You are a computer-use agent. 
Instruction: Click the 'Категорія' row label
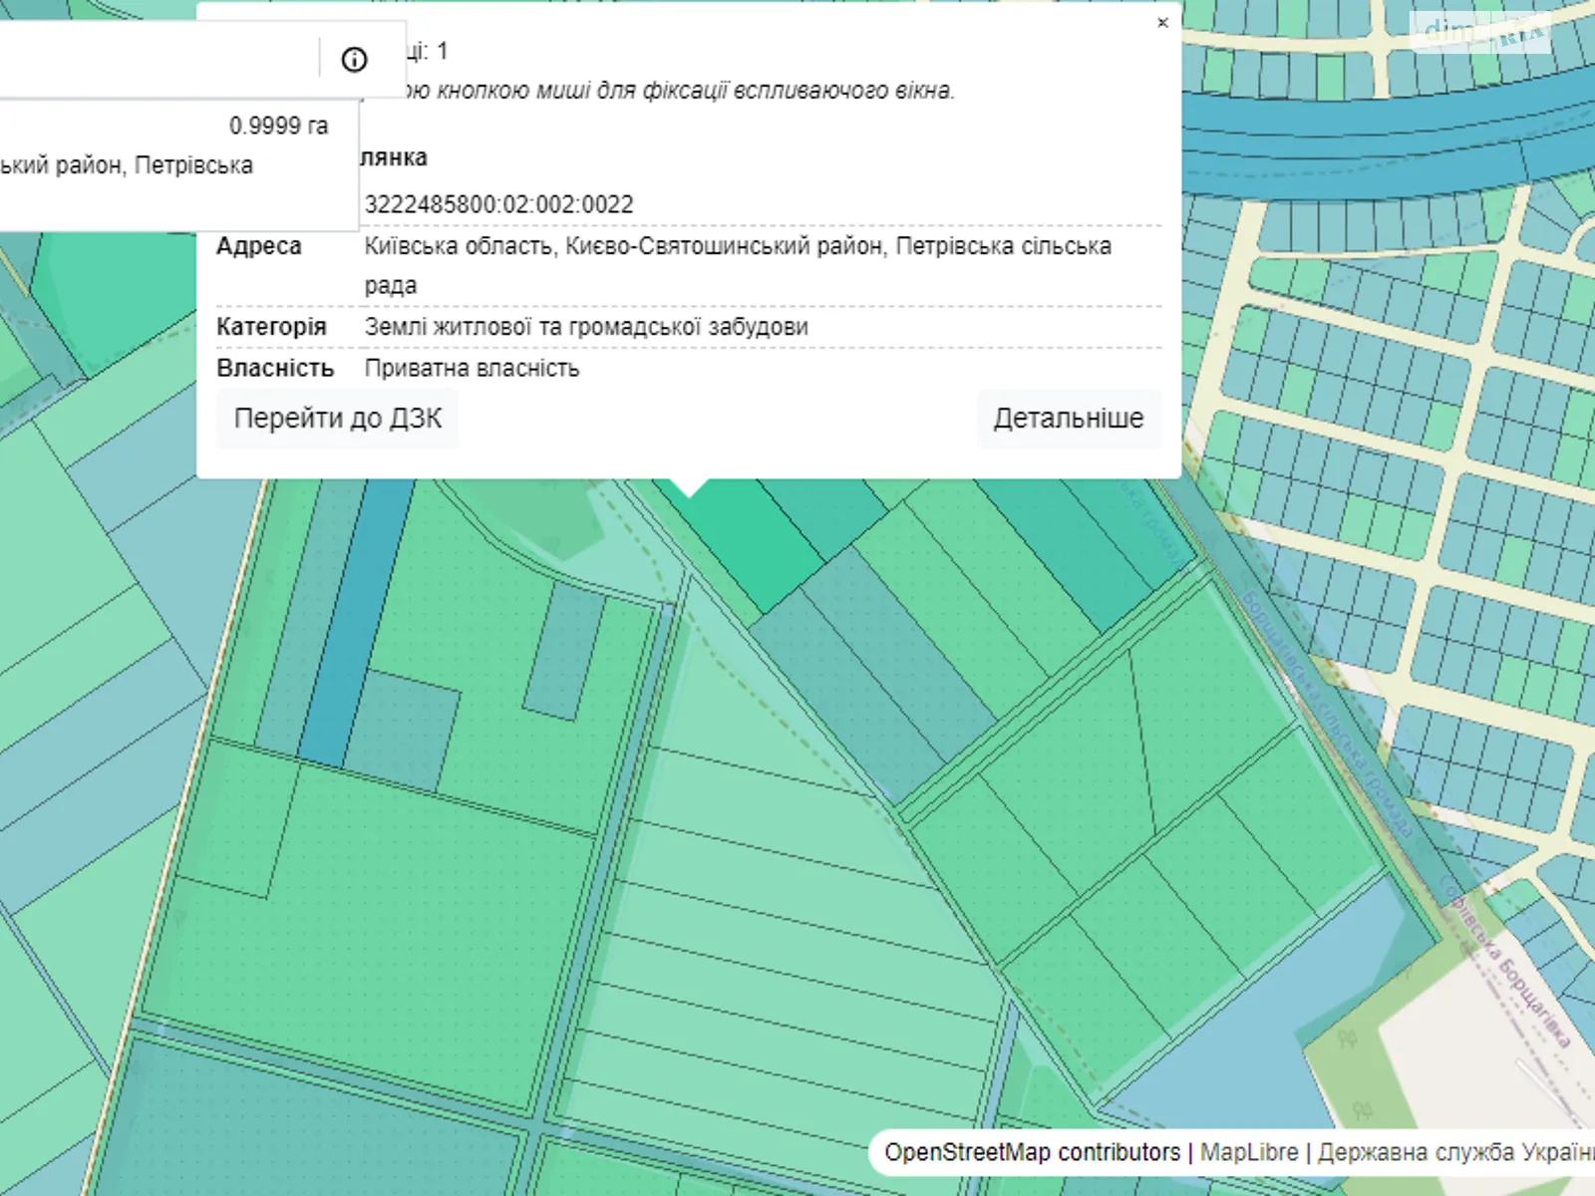click(271, 327)
